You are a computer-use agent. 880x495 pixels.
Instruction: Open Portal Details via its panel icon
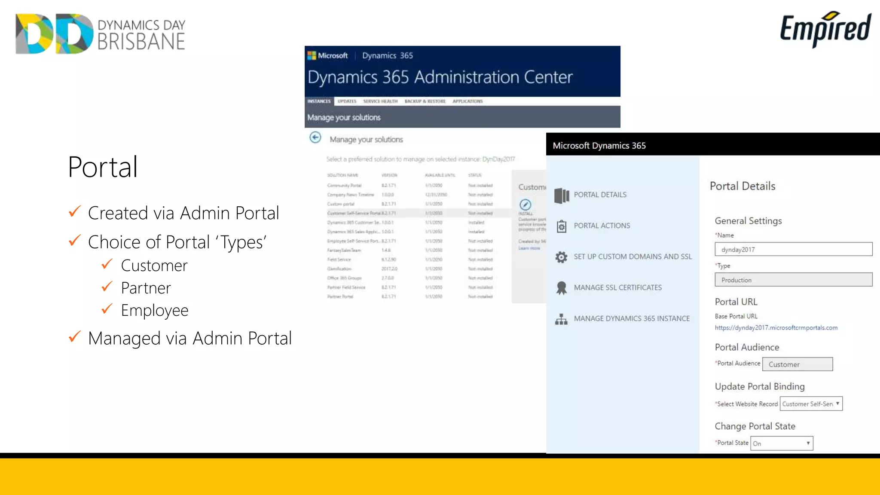(562, 195)
